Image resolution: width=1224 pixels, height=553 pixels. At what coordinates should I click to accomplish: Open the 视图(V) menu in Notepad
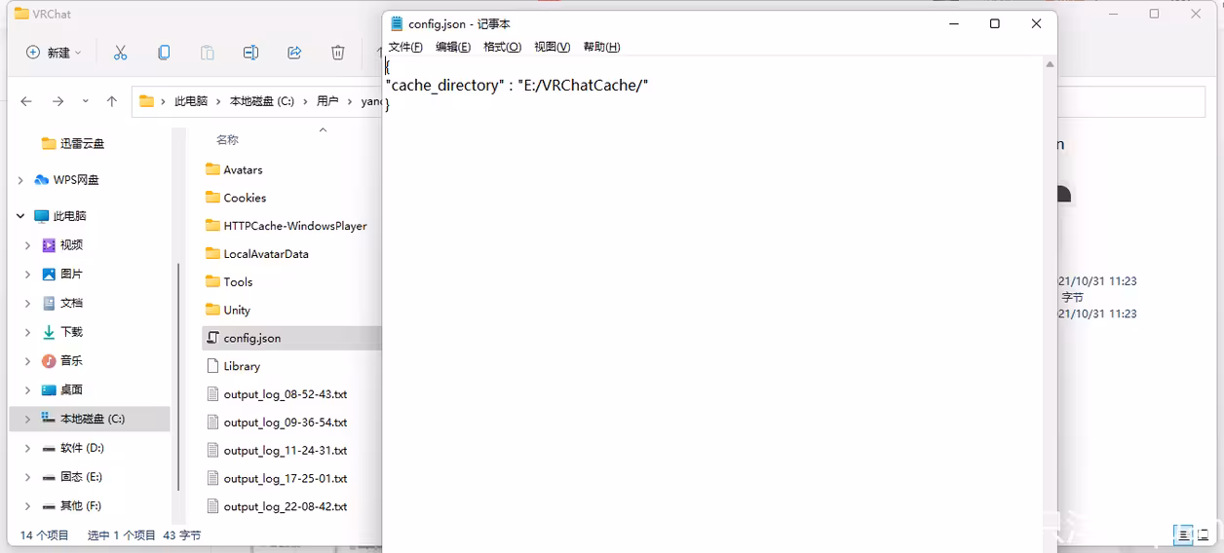pos(553,47)
